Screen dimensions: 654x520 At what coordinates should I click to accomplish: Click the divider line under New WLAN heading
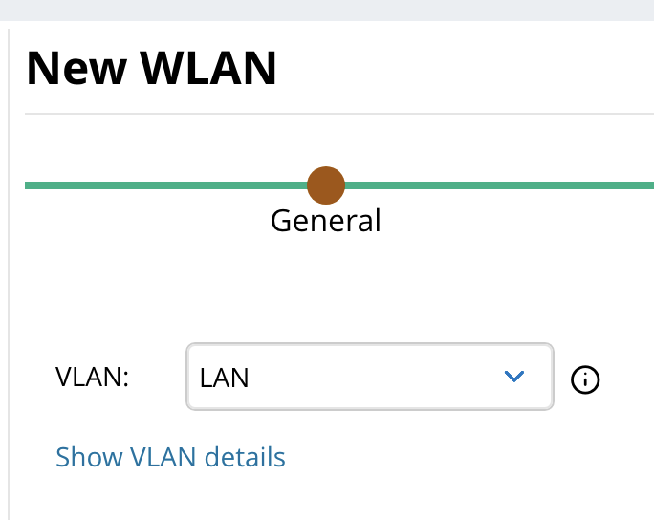(x=327, y=114)
